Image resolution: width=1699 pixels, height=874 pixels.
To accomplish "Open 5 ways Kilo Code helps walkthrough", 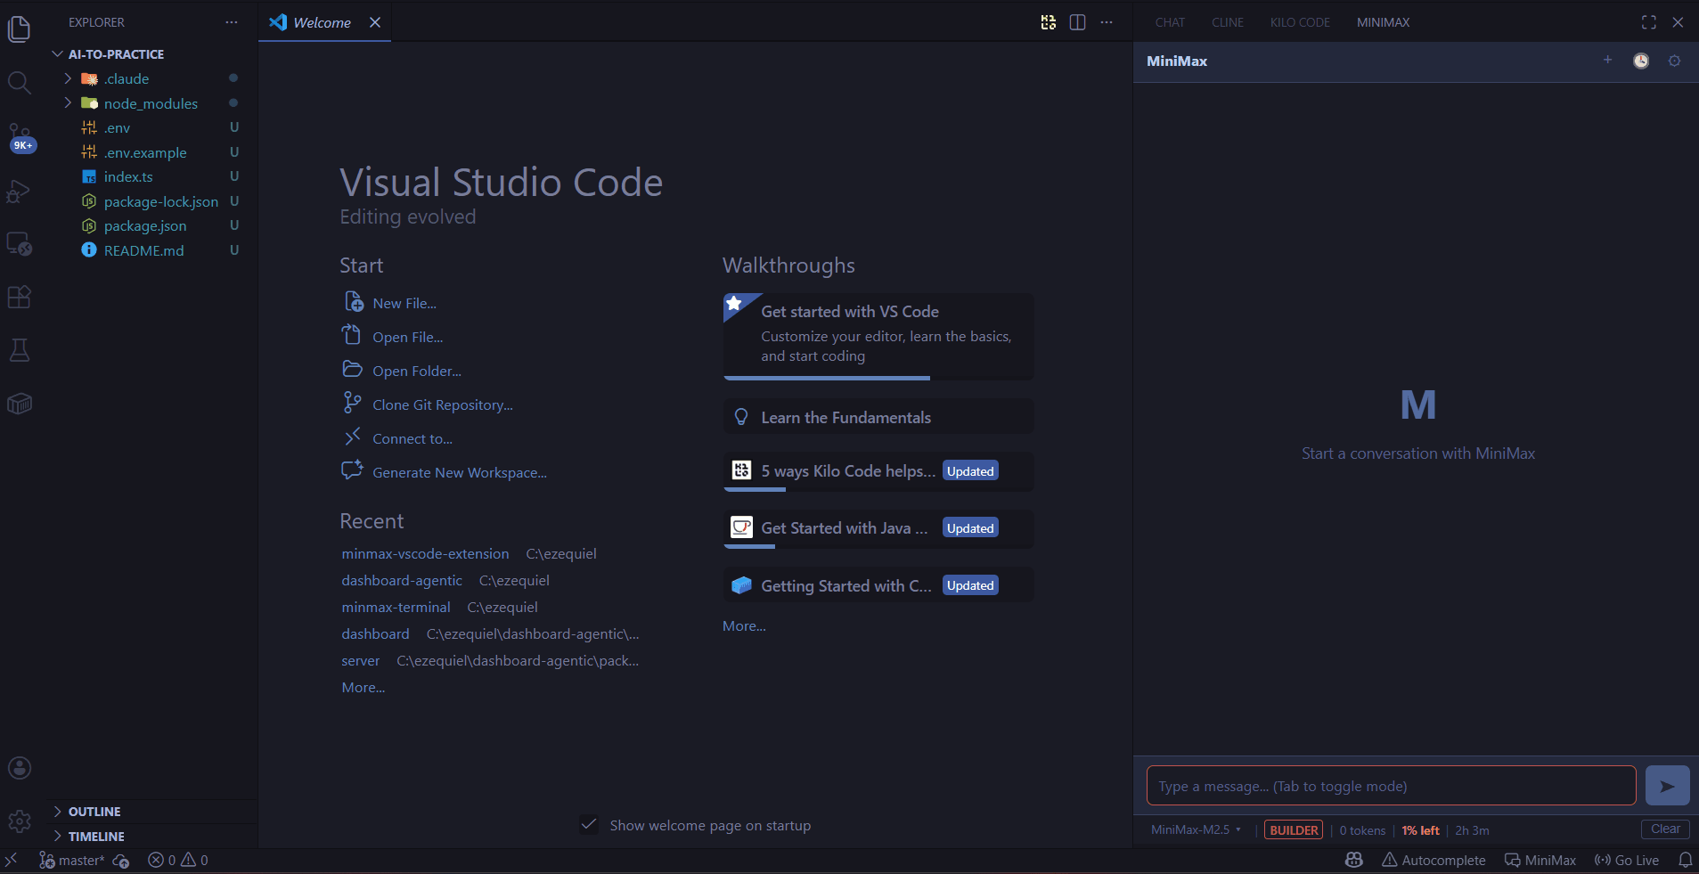I will tap(878, 471).
